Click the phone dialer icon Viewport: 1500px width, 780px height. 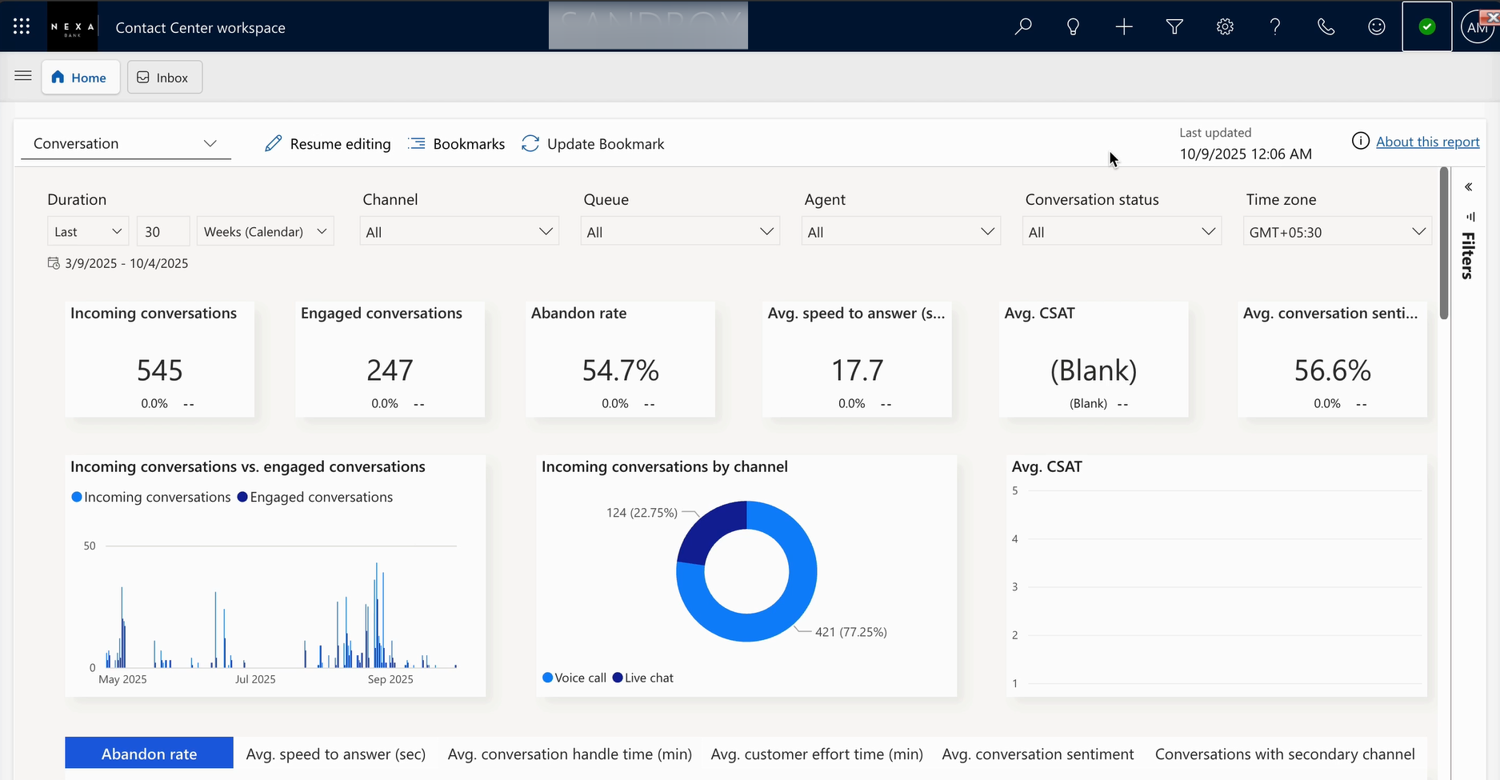pos(1326,27)
